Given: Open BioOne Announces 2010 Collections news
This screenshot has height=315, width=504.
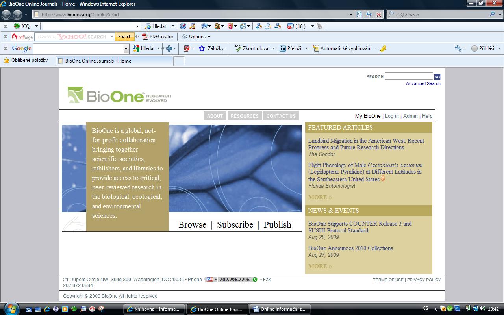Looking at the screenshot, I should pyautogui.click(x=350, y=248).
